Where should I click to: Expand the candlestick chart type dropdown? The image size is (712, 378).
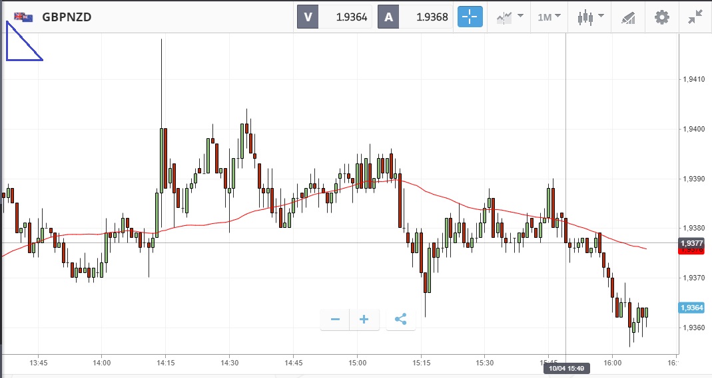tap(590, 17)
